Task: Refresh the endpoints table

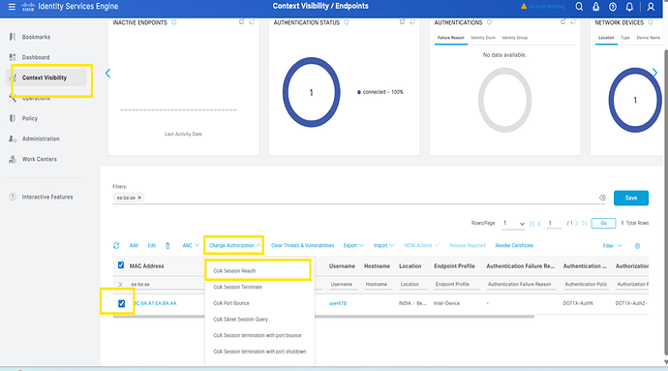Action: click(x=116, y=246)
